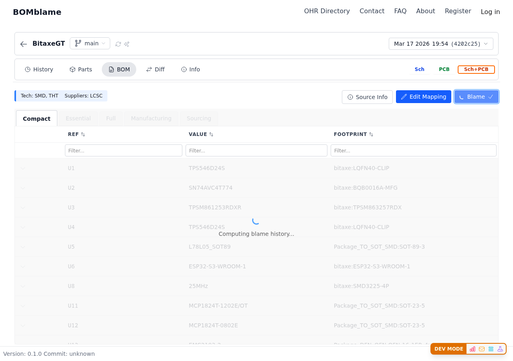
Task: Expand the U1 row chevron
Action: tap(23, 168)
